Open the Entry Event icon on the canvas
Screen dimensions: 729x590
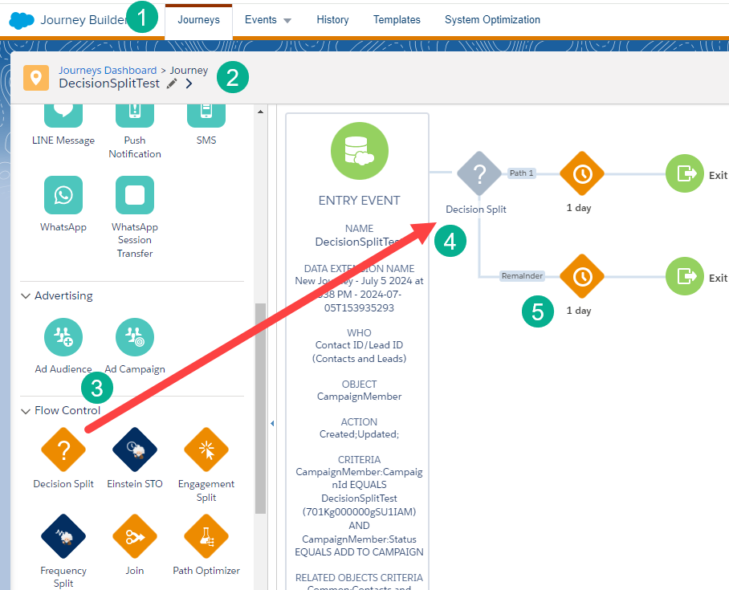pos(359,151)
